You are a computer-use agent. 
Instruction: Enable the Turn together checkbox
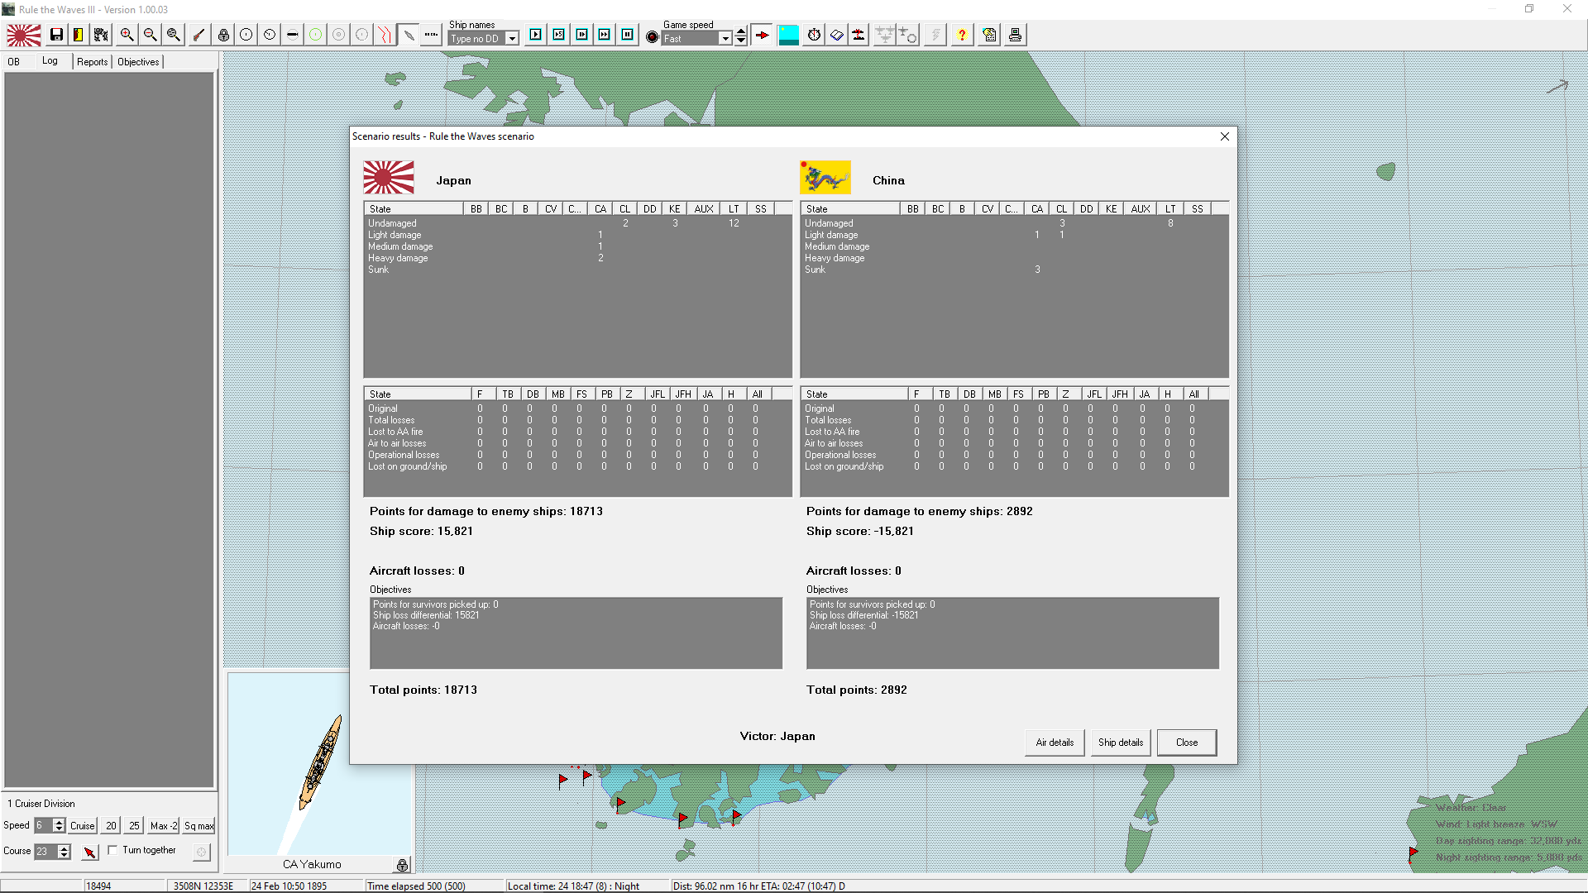[x=112, y=850]
